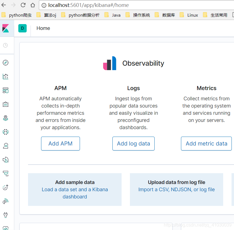
Task: Open Dev Tools wrench icon
Action: click(x=6, y=215)
